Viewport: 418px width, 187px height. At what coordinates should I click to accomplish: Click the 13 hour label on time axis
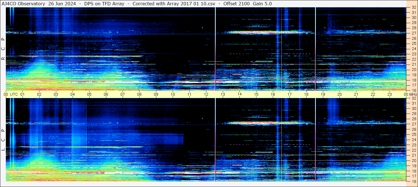pos(223,94)
